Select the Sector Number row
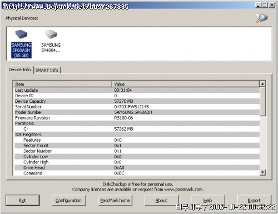Image resolution: width=278 pixels, height=214 pixels. click(x=136, y=151)
